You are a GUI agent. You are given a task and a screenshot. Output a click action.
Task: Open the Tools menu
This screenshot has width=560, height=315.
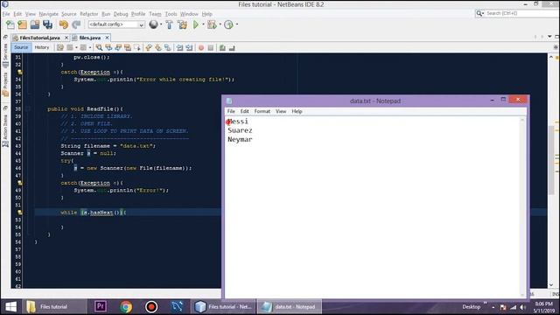(x=171, y=14)
